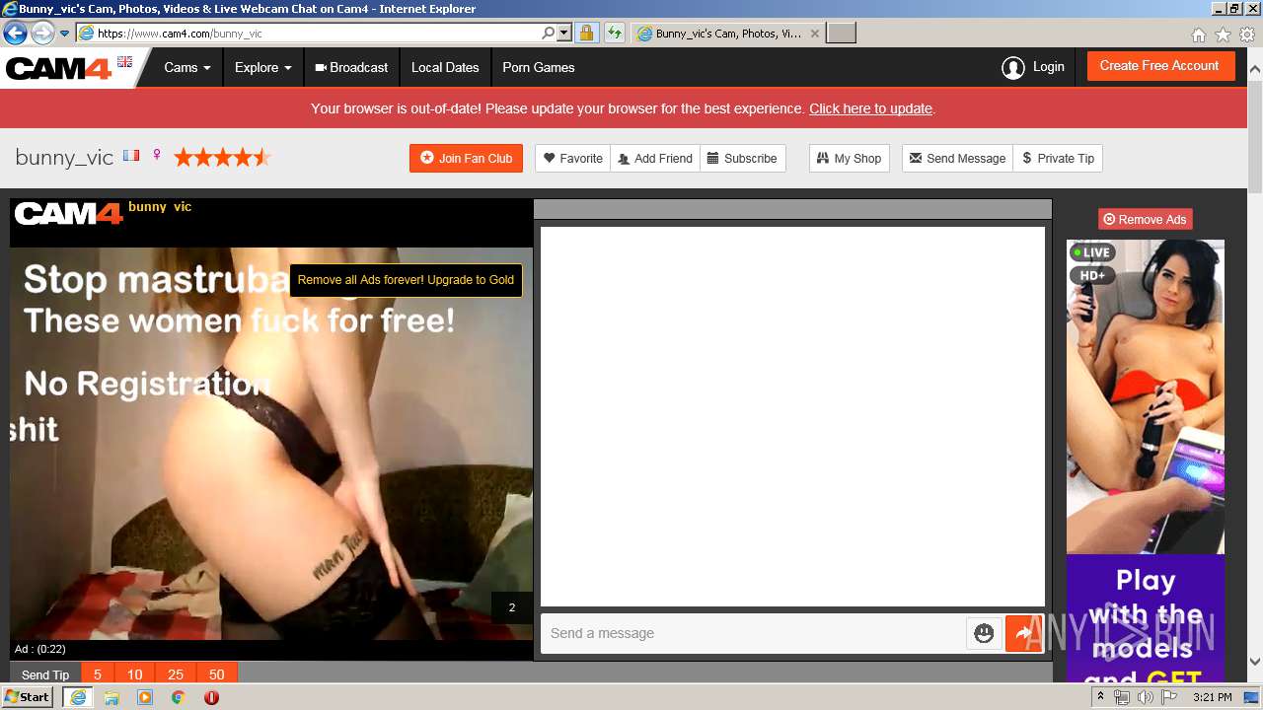
Task: Click the '2' counter on the video
Action: click(511, 607)
